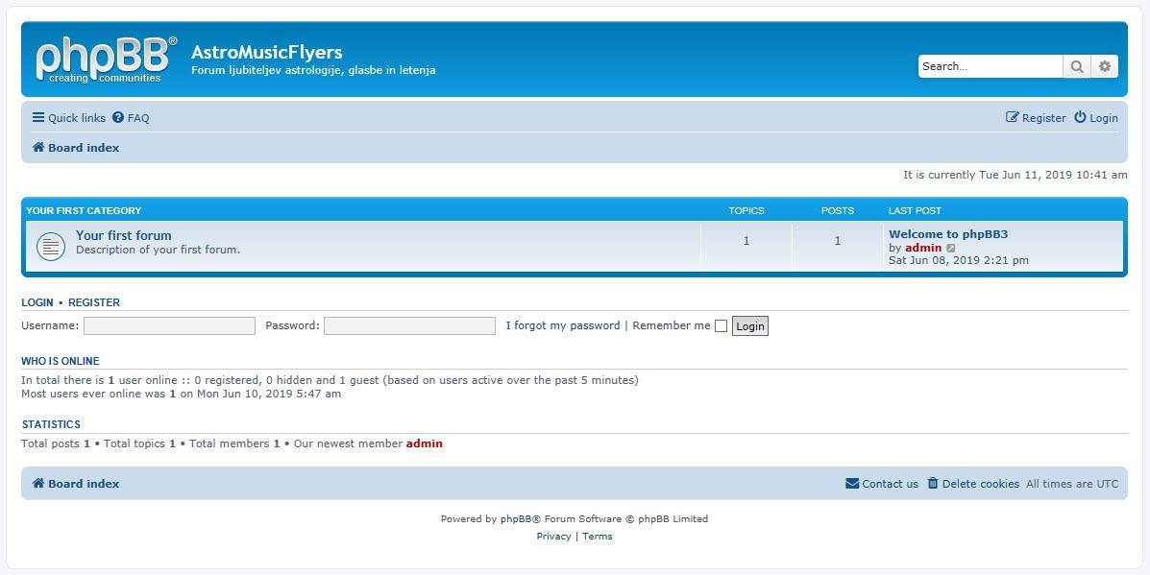Focus the Username input field
The height and width of the screenshot is (575, 1150).
(169, 326)
